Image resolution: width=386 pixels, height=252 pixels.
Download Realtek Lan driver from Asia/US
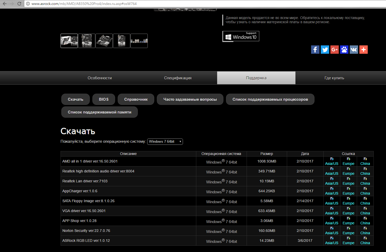tap(332, 181)
